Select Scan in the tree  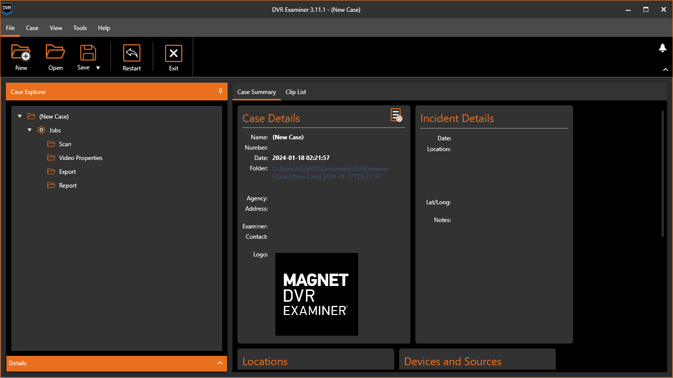[65, 144]
